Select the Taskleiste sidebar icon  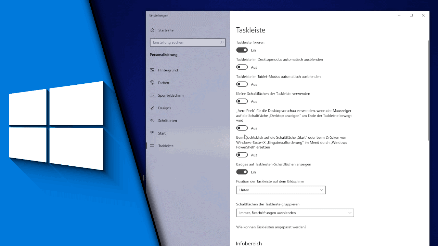pyautogui.click(x=152, y=146)
